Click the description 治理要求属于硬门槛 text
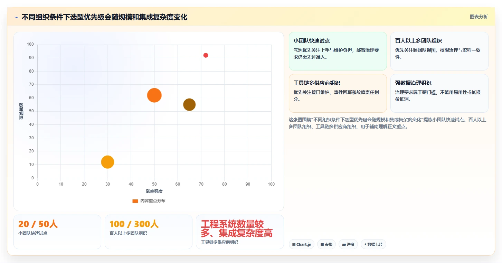Screen dimensions: 502x263 (x=438, y=96)
